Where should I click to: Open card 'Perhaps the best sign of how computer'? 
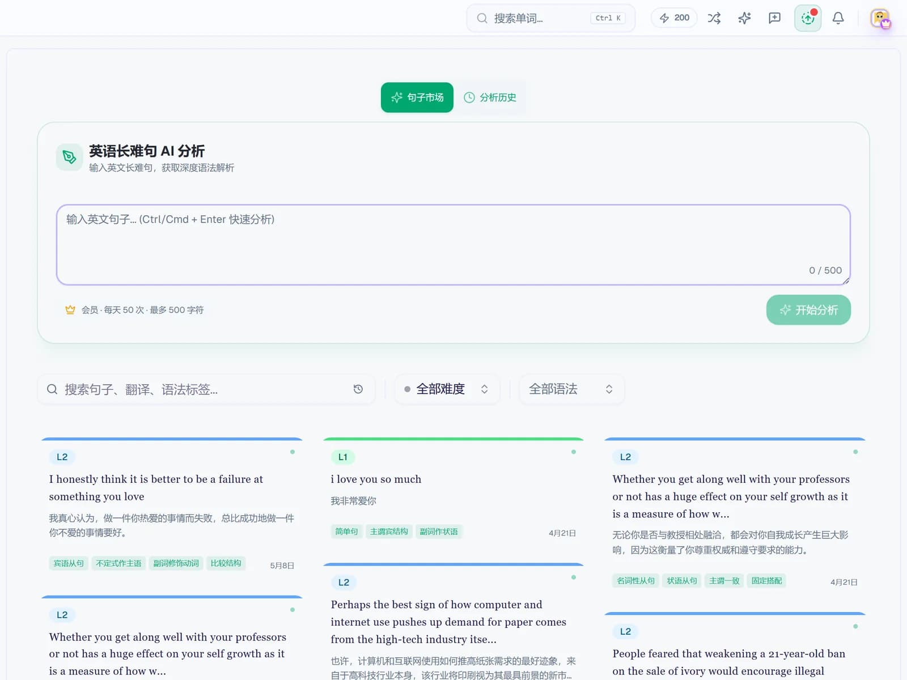pyautogui.click(x=453, y=622)
